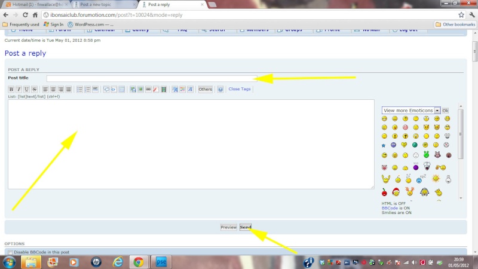478x269 pixels.
Task: Open the font color palette
Action: coord(182,89)
